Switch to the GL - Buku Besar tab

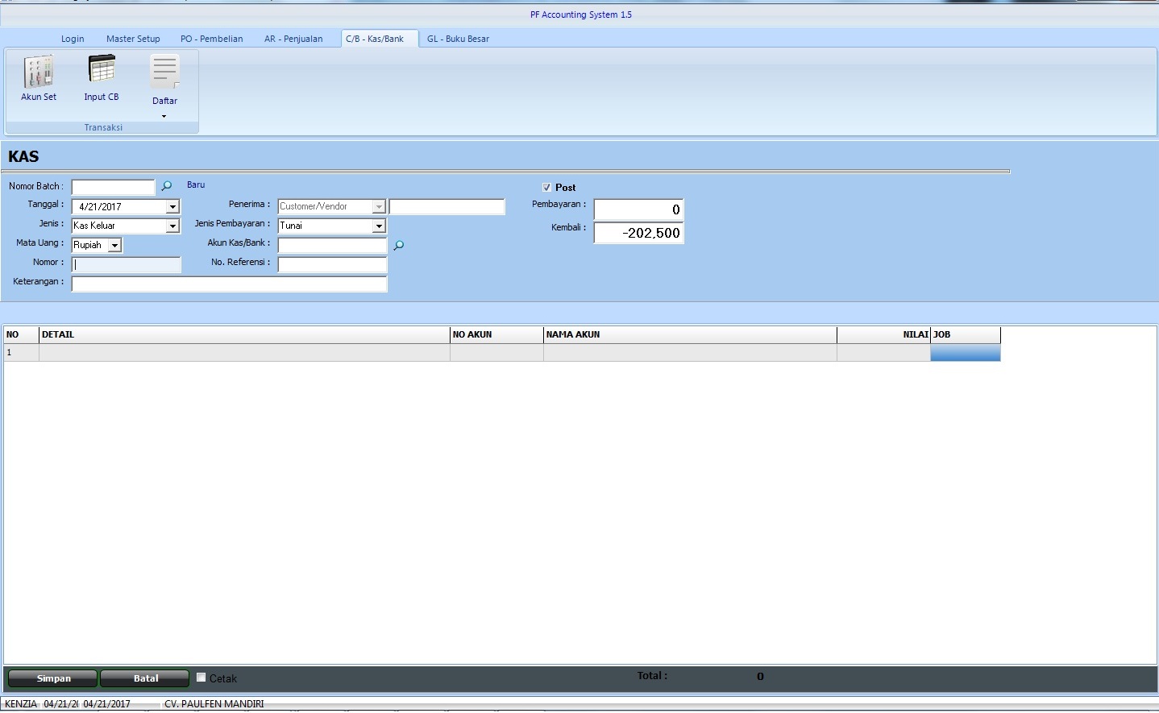[458, 39]
